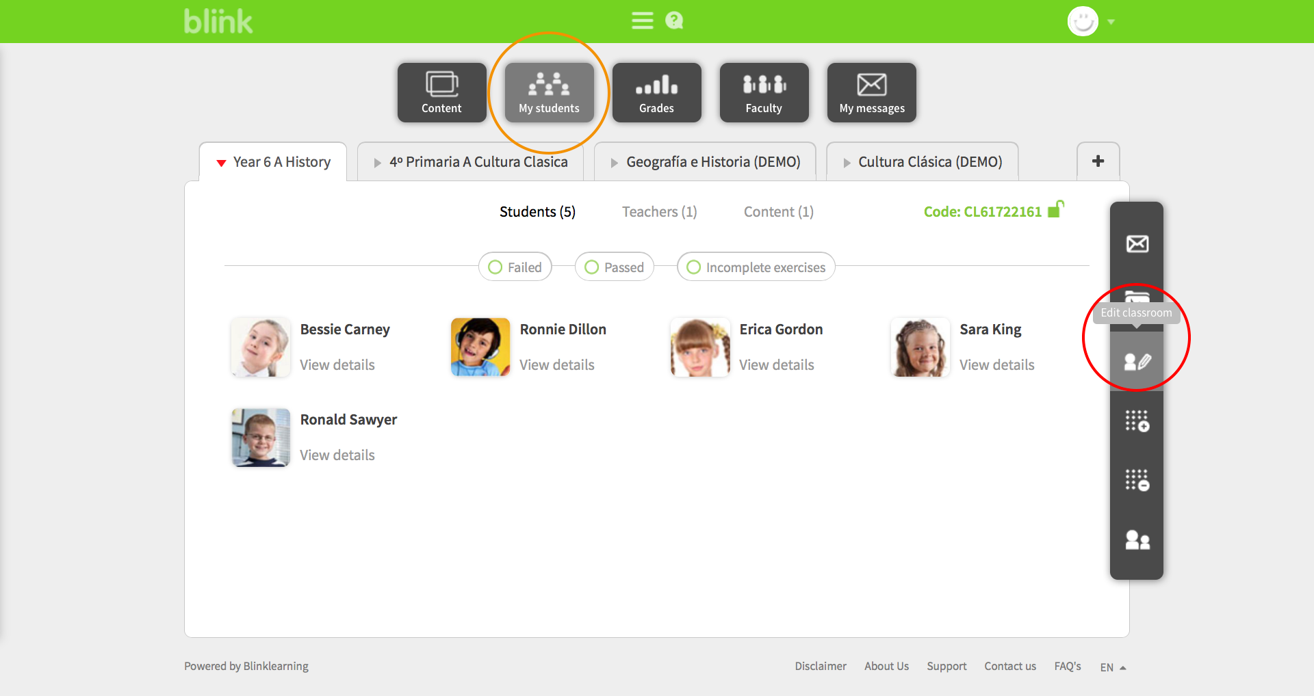1314x696 pixels.
Task: Open the Faculty section
Action: tap(764, 92)
